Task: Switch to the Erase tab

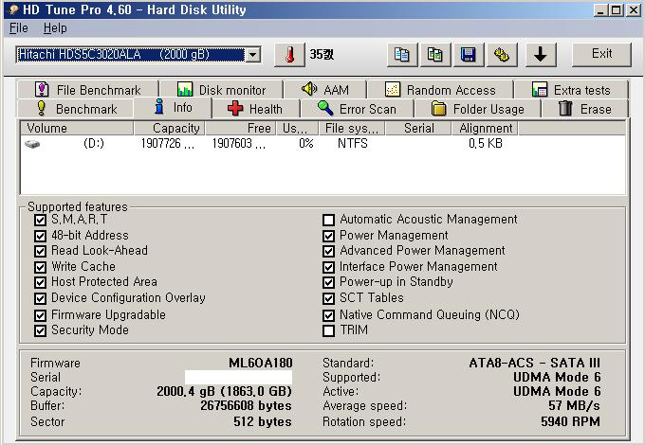Action: pyautogui.click(x=584, y=109)
